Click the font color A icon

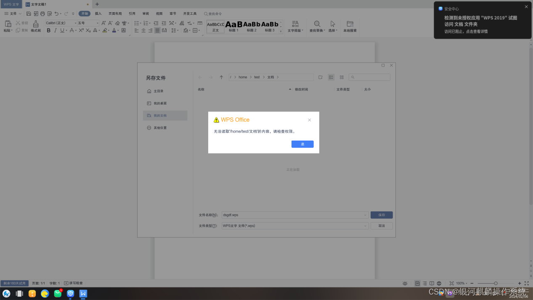coord(114,30)
